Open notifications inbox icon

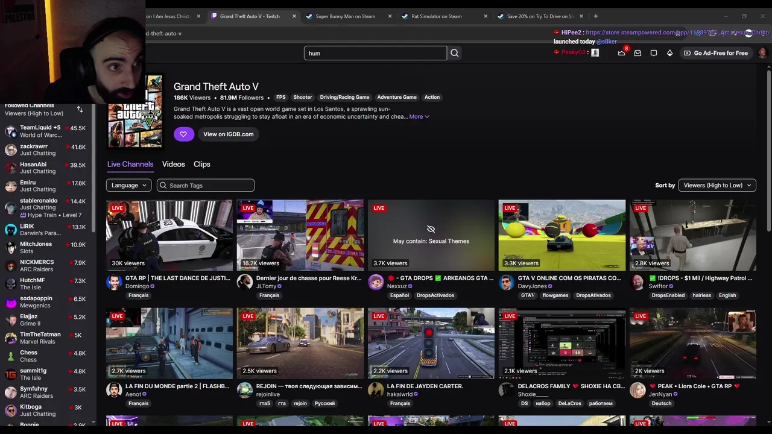[638, 53]
